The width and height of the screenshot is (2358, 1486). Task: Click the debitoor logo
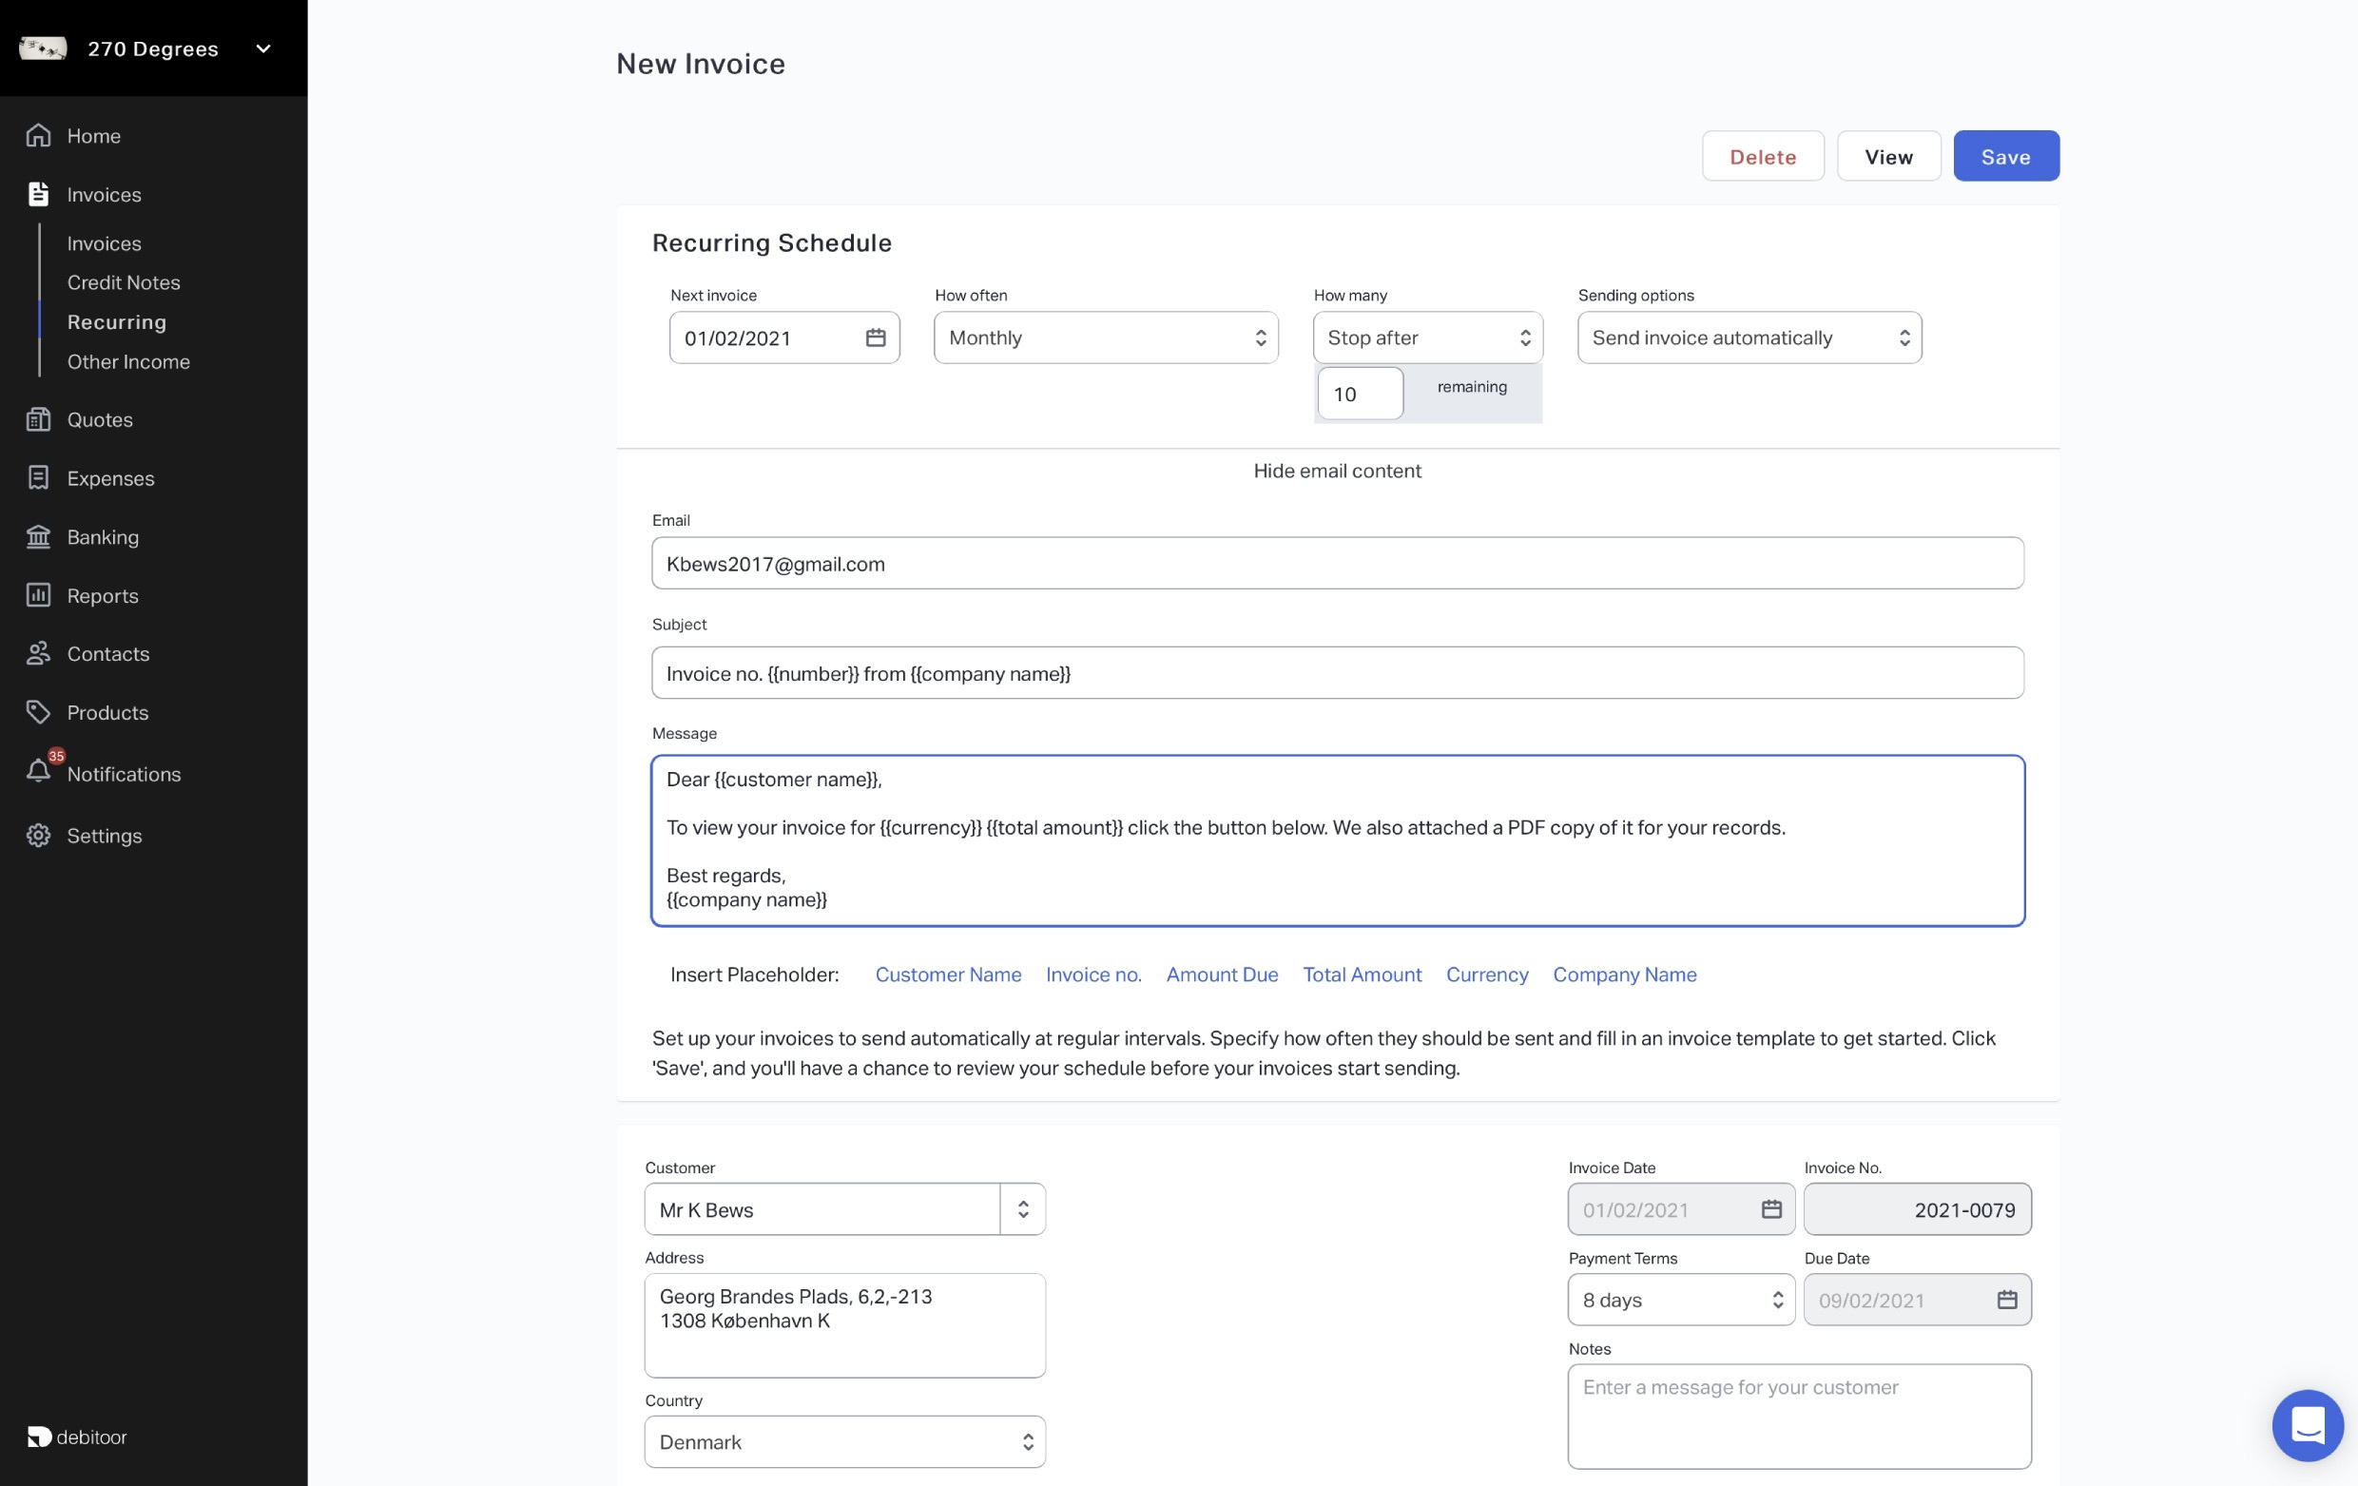[76, 1436]
